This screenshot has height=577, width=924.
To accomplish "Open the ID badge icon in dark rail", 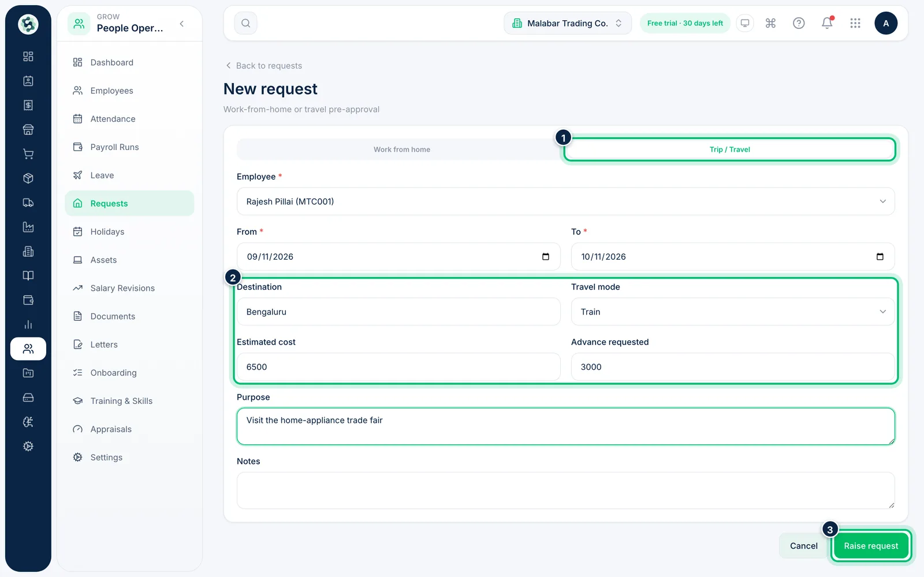I will tap(28, 81).
